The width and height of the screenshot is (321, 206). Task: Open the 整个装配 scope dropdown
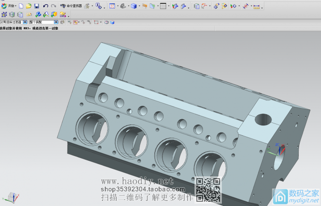[56, 22]
